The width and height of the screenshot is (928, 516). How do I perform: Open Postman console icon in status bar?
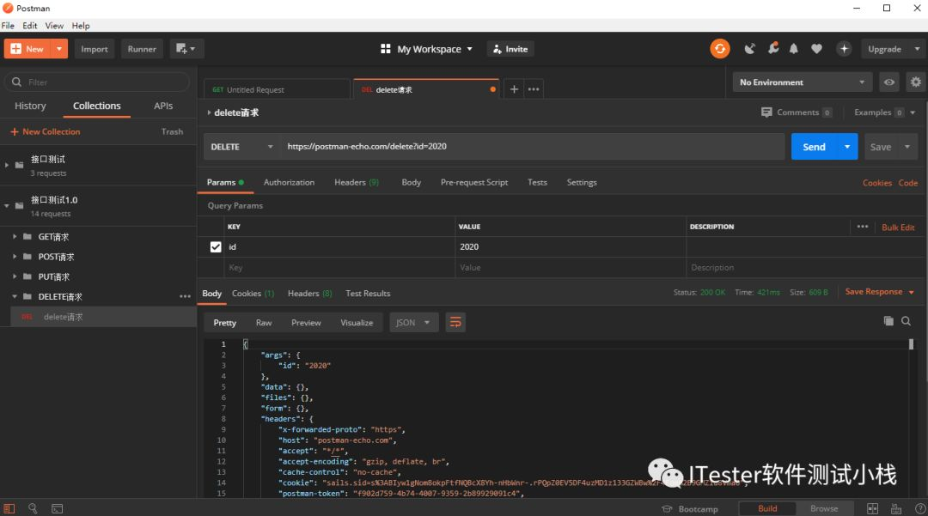pyautogui.click(x=57, y=508)
